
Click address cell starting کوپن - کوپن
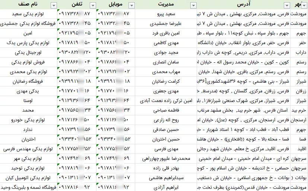[x=244, y=62]
